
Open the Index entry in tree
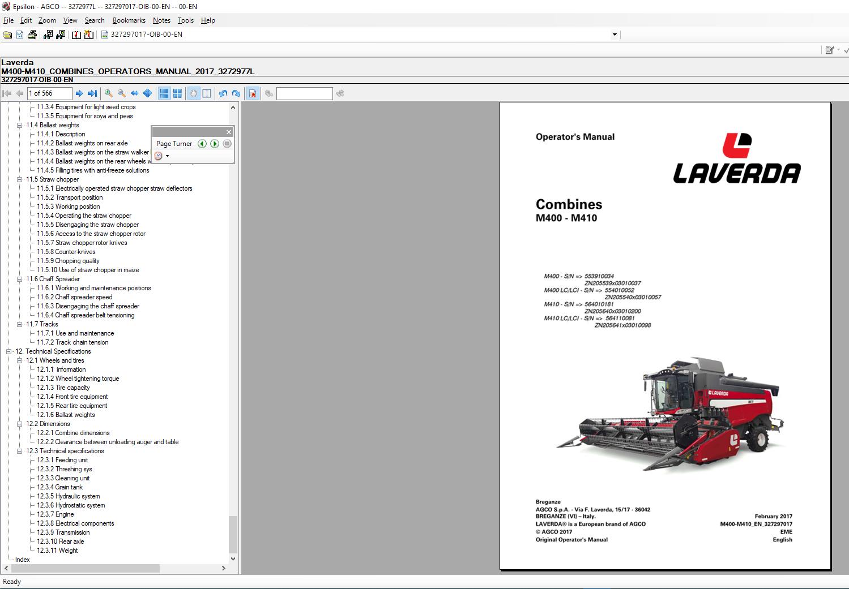pyautogui.click(x=23, y=560)
